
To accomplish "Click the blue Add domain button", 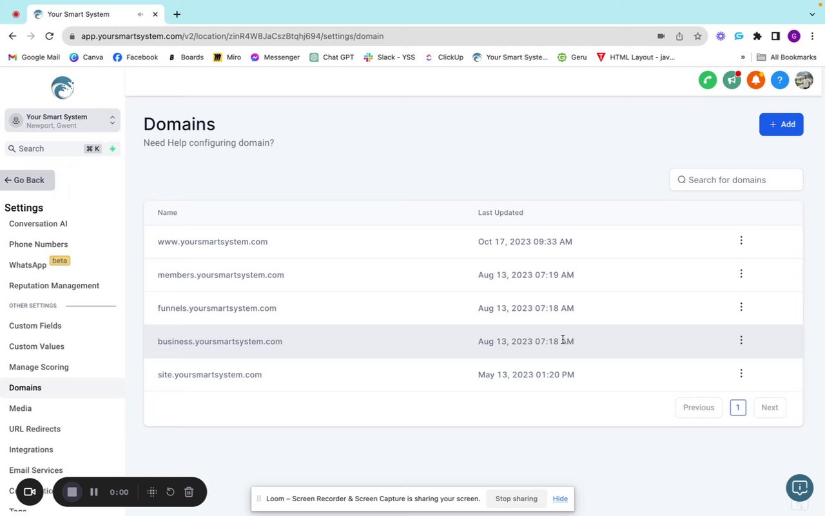I will pyautogui.click(x=781, y=124).
